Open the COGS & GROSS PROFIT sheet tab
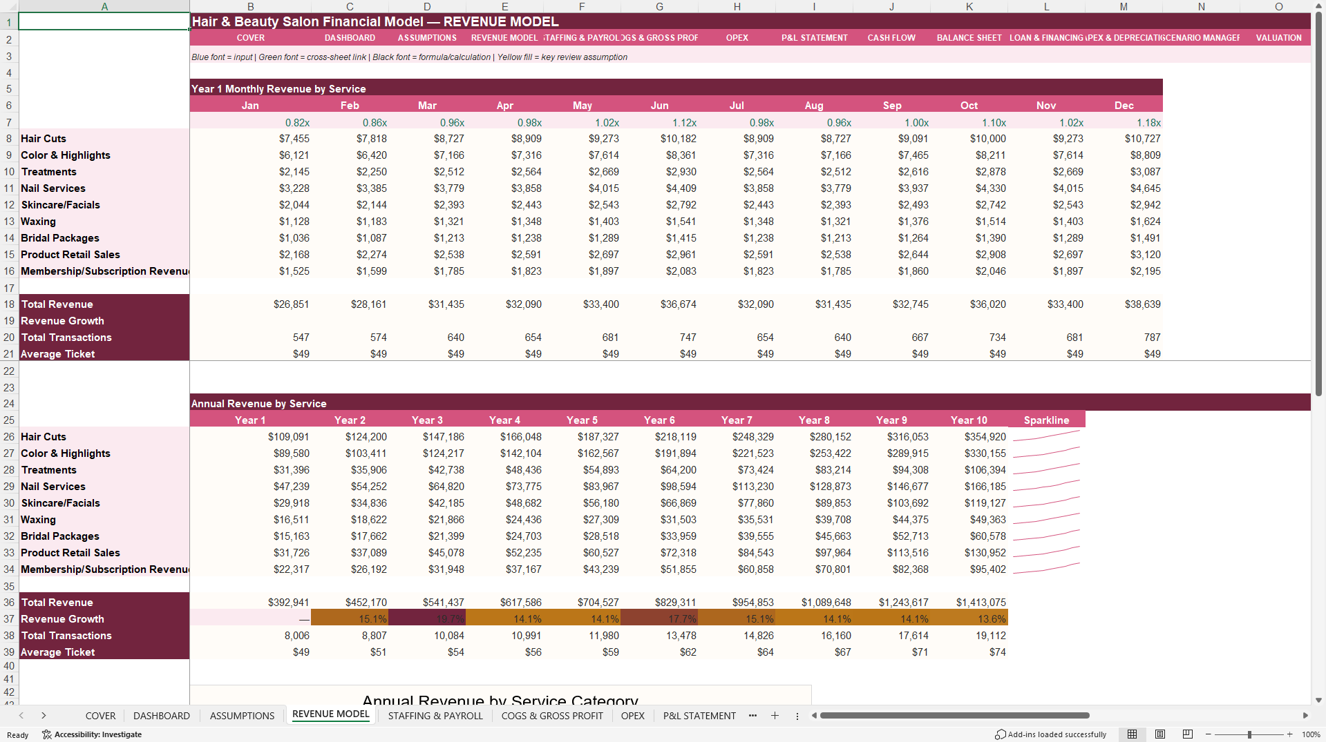Viewport: 1326px width, 742px height. tap(551, 716)
